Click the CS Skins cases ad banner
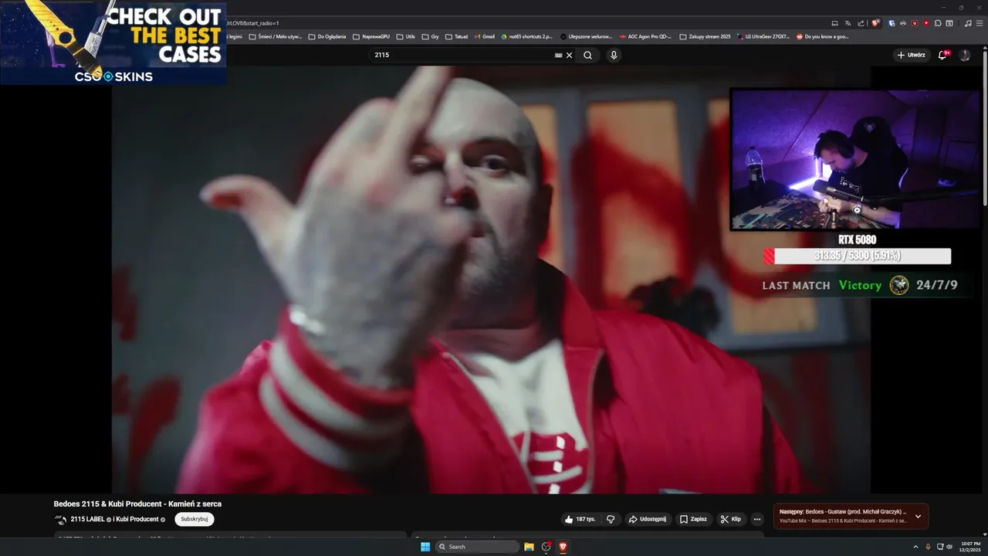The width and height of the screenshot is (988, 556). click(113, 42)
